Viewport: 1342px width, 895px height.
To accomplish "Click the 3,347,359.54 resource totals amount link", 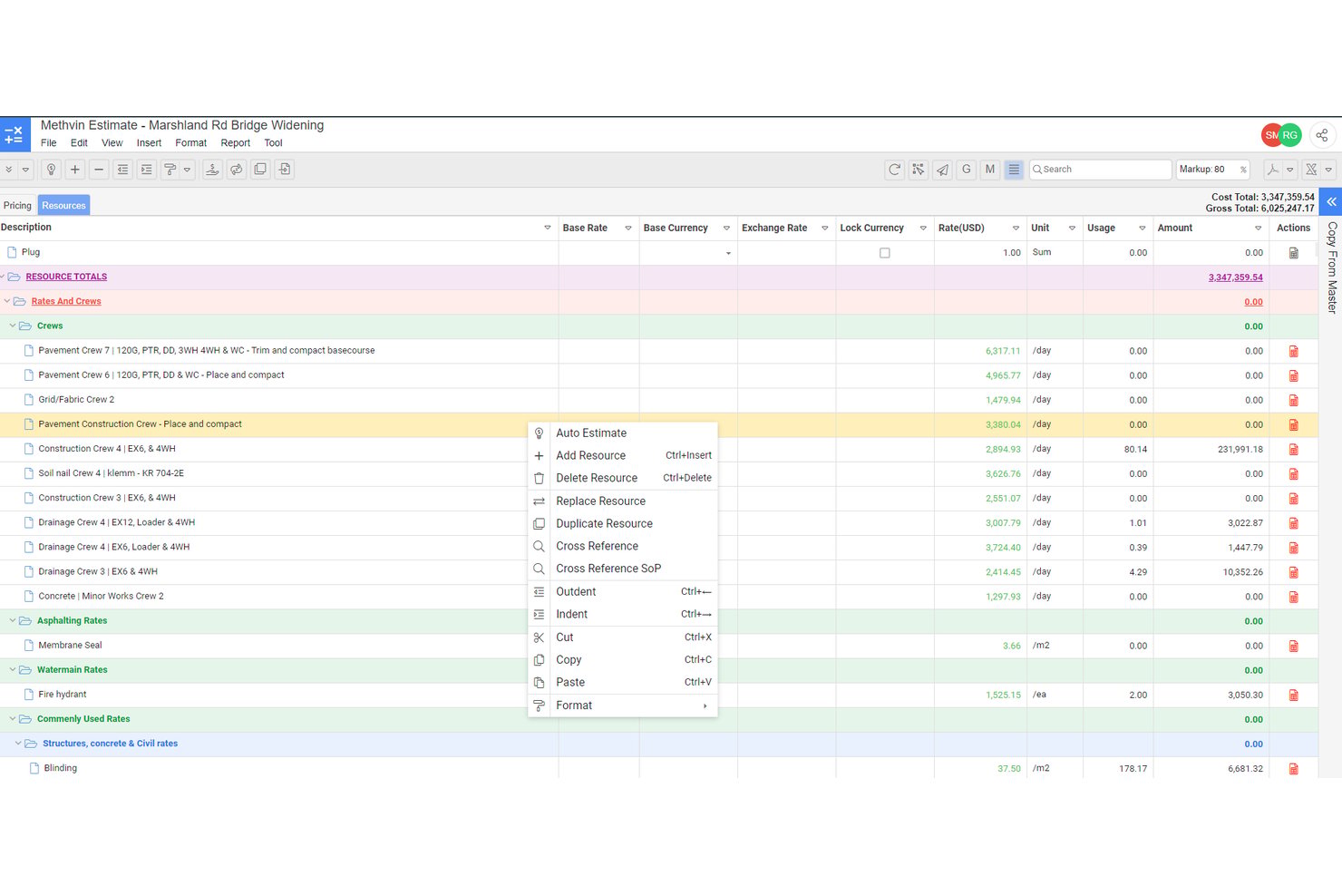I will click(x=1235, y=277).
